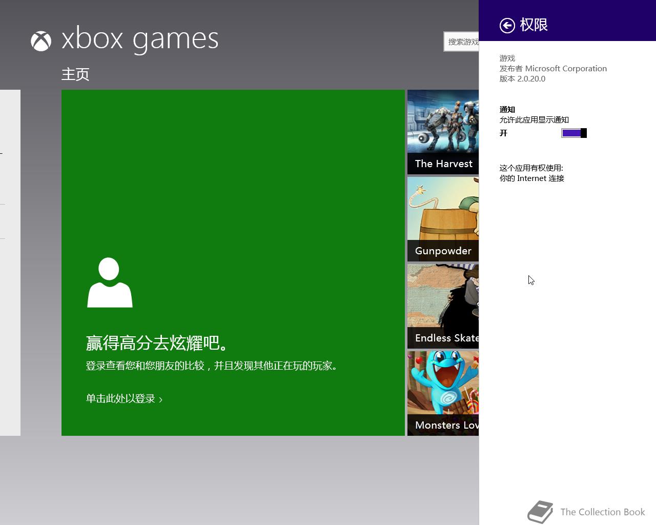Click the 通知 section heading

coord(507,110)
